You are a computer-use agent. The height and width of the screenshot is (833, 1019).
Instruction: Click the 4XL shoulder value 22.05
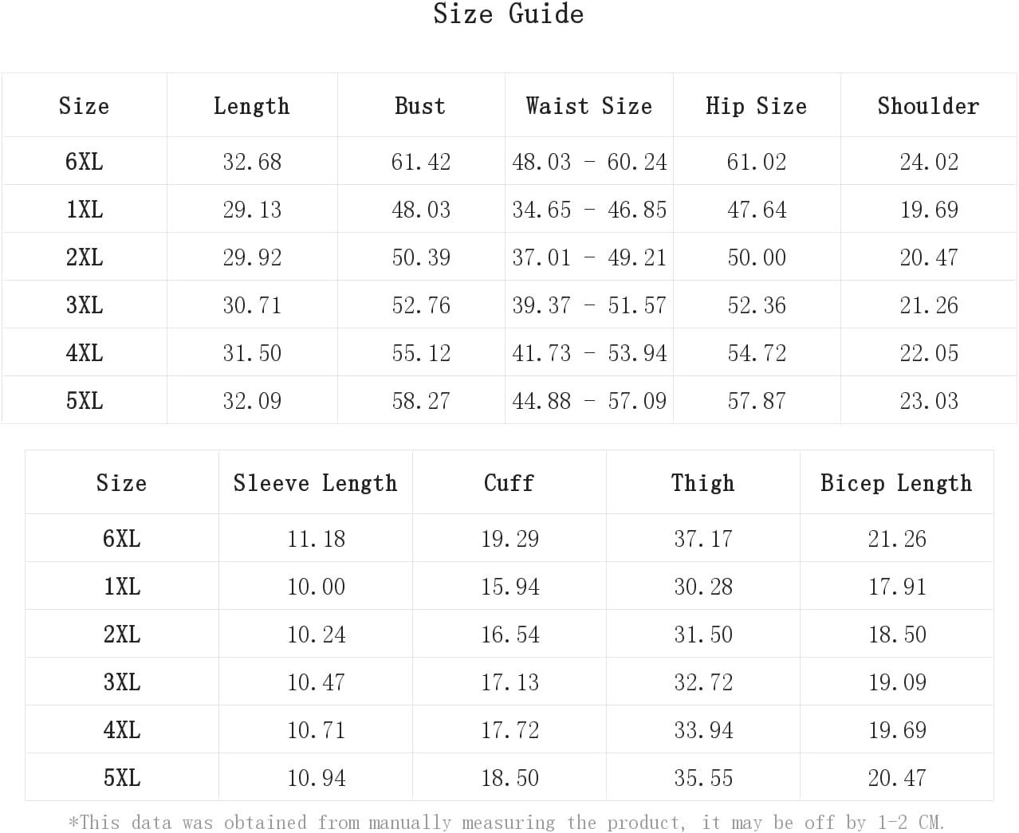point(929,353)
